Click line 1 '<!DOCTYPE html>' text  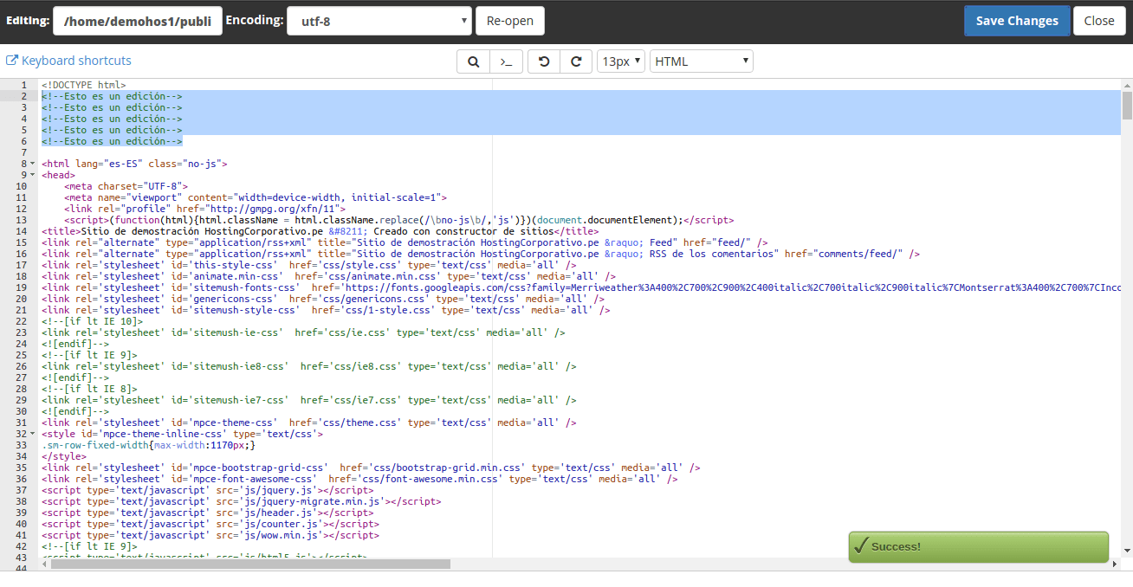coord(83,85)
